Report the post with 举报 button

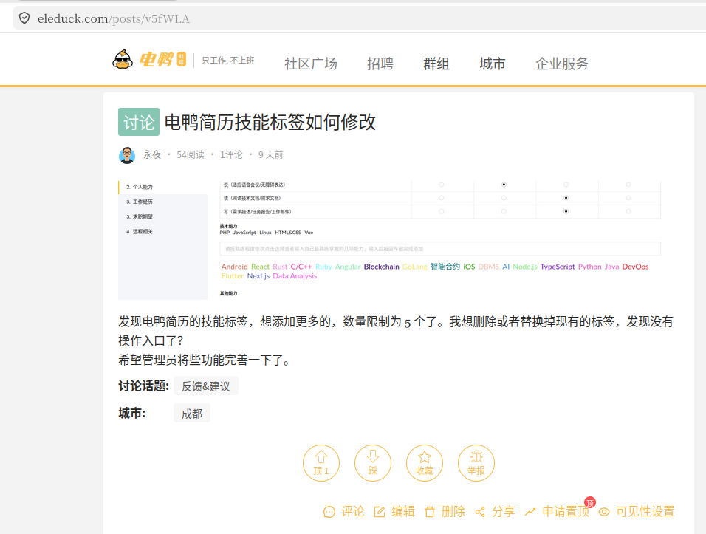(476, 463)
